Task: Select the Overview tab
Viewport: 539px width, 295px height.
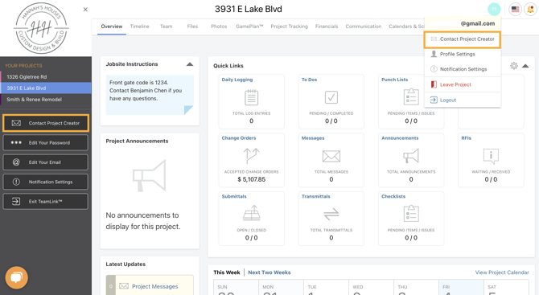Action: click(x=111, y=27)
